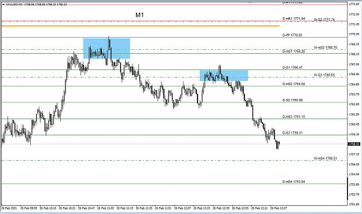Viewport: 362px width, 214px height.
Task: Click time axis label 26 Feb 10:47
Action: pos(86,208)
